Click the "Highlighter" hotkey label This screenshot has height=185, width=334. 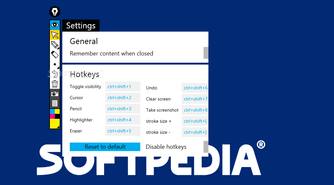coord(81,120)
